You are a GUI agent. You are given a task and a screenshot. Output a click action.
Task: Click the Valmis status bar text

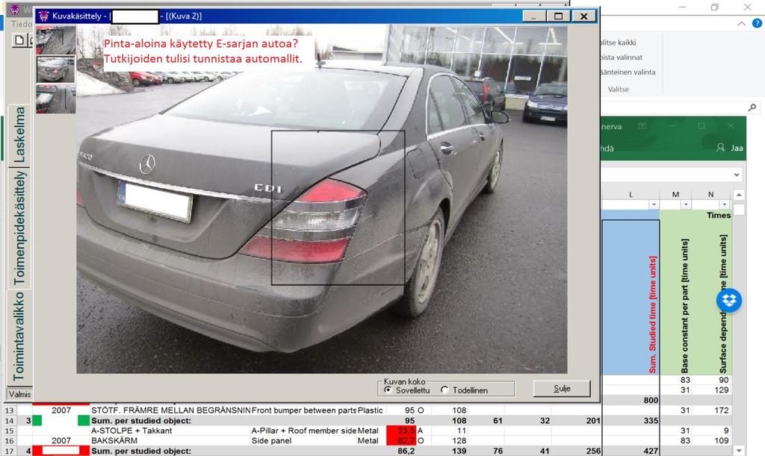(19, 394)
